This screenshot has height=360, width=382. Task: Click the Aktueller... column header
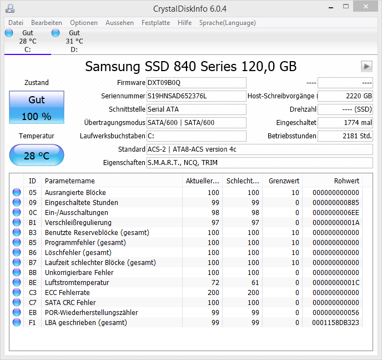202,181
